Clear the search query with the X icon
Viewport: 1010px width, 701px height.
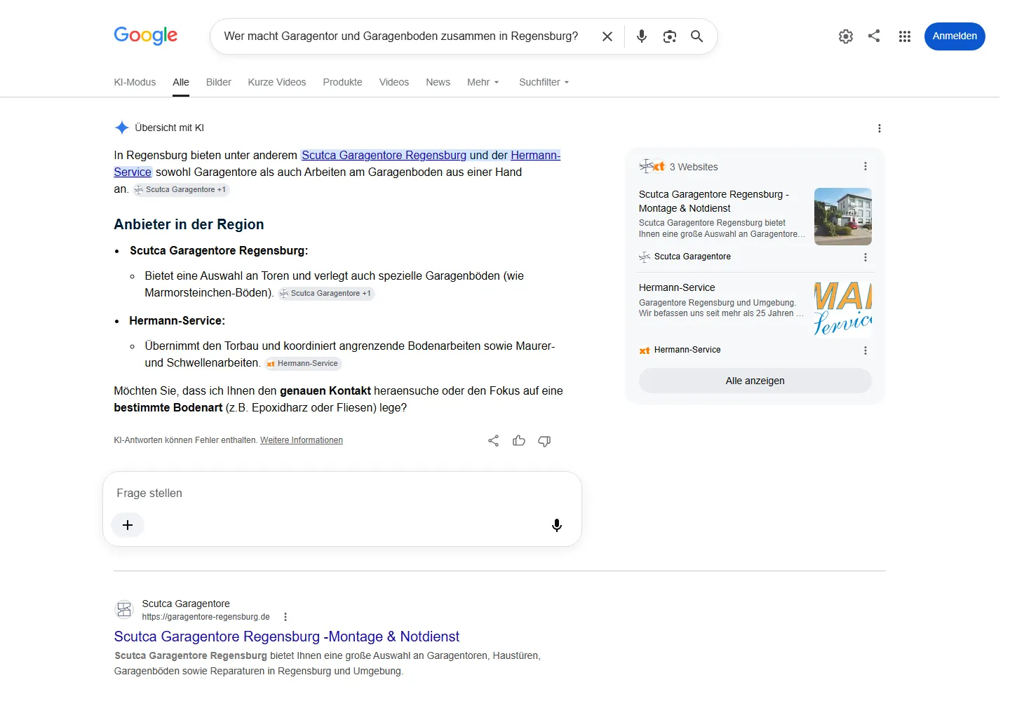607,36
